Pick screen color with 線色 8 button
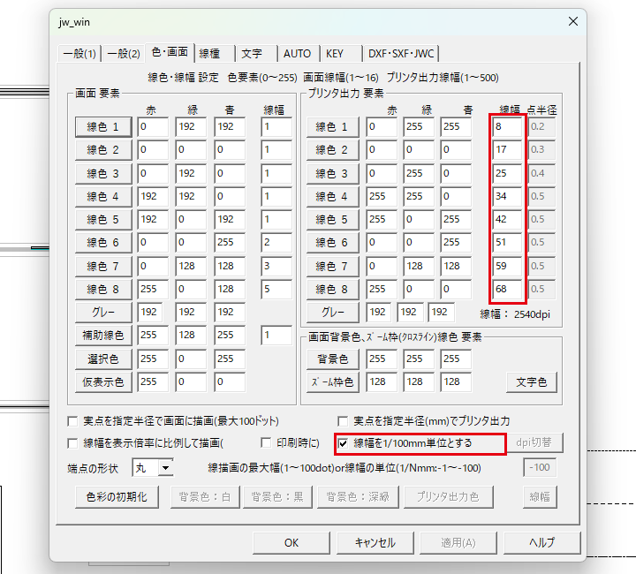This screenshot has height=574, width=636. [x=103, y=289]
